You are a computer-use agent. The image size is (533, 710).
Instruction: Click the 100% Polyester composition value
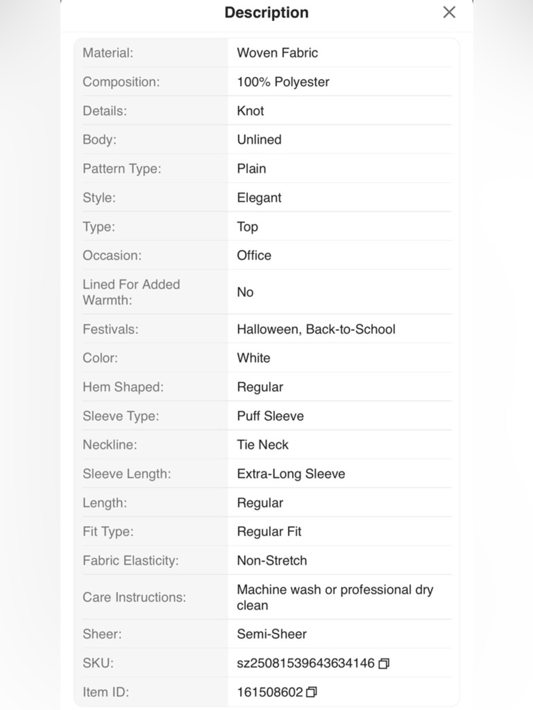click(283, 81)
